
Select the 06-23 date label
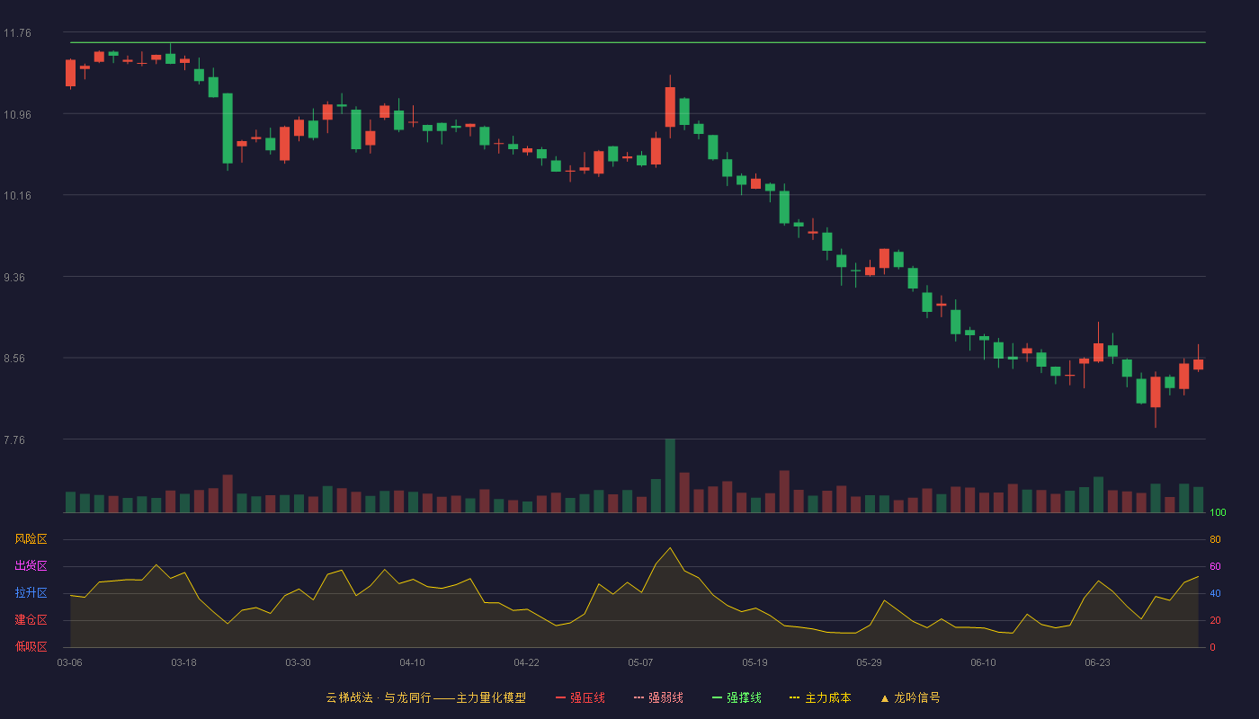tap(1097, 662)
